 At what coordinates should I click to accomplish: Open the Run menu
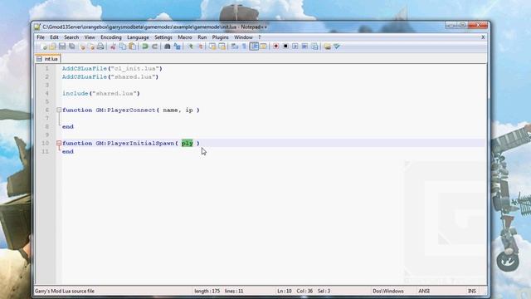coord(202,37)
